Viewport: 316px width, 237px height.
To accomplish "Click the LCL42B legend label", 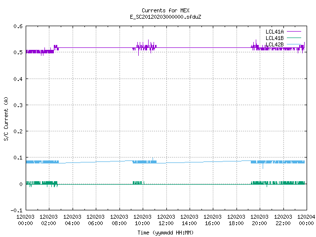I will pos(275,44).
